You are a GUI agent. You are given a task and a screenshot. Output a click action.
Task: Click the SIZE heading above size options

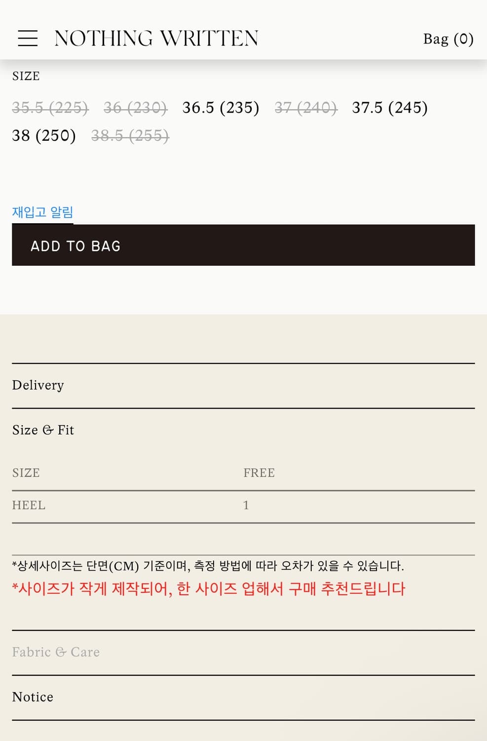26,76
